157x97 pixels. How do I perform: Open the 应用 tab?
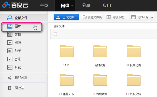click(107, 5)
